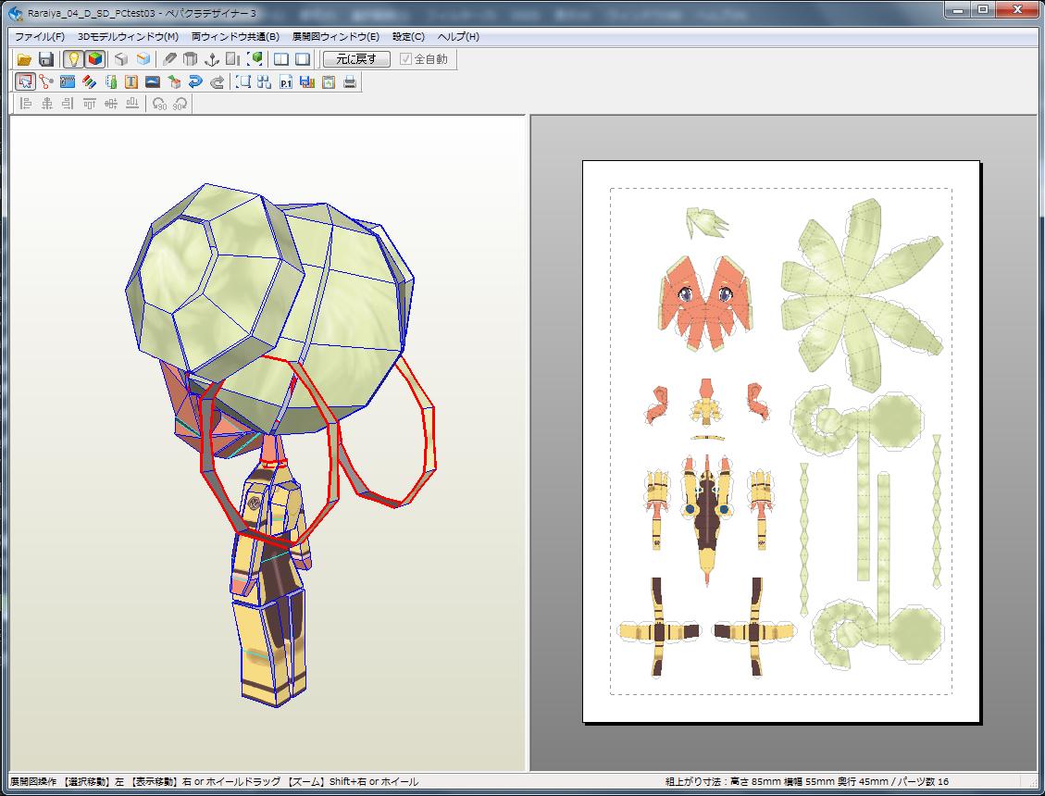
Task: Activate the select and move arrow tool
Action: click(x=25, y=82)
